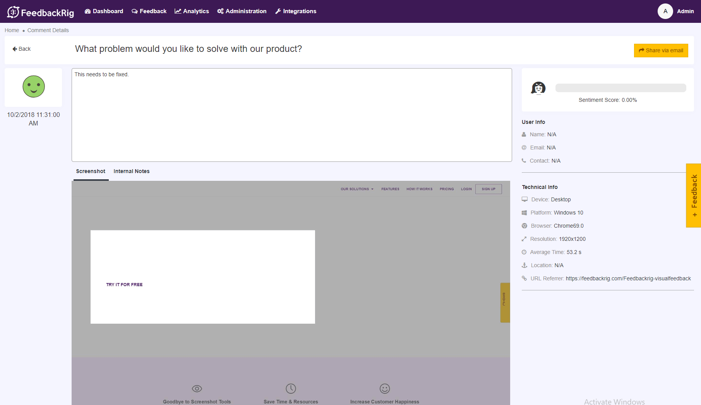The height and width of the screenshot is (405, 701).
Task: Click the Feedback chat bubbles icon
Action: (x=134, y=11)
